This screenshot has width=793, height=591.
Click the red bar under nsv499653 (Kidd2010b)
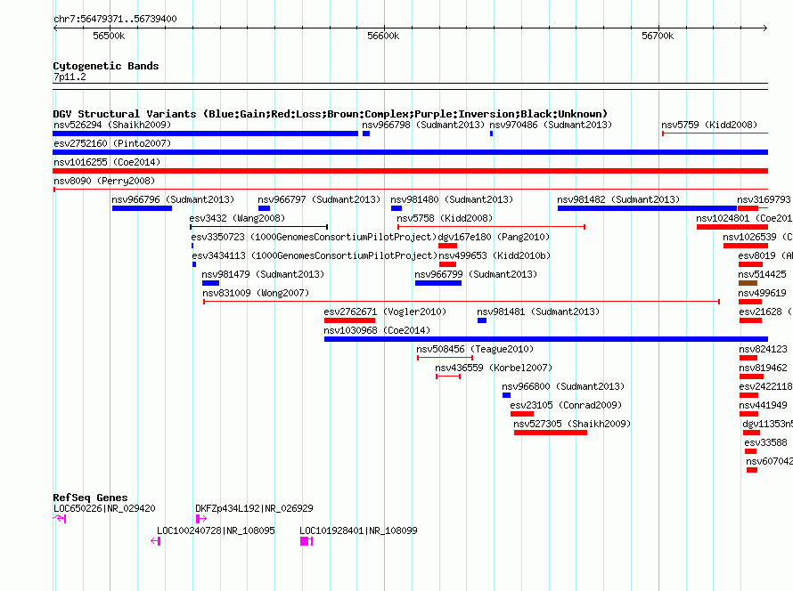click(447, 264)
